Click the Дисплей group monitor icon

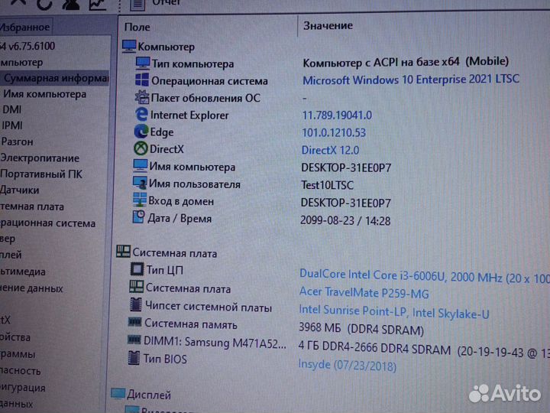click(118, 394)
